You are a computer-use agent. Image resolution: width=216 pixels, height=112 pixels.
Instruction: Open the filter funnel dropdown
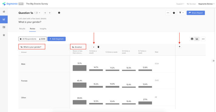pos(181,13)
